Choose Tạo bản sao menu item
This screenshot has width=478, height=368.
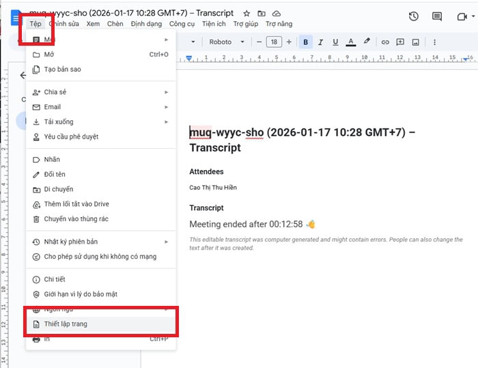pos(100,69)
